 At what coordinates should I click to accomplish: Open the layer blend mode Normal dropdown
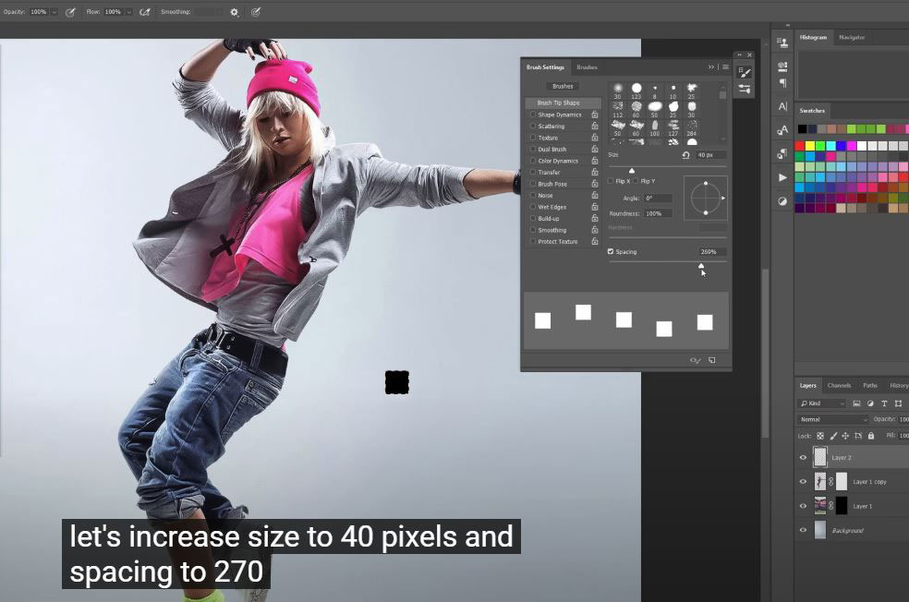(x=833, y=419)
